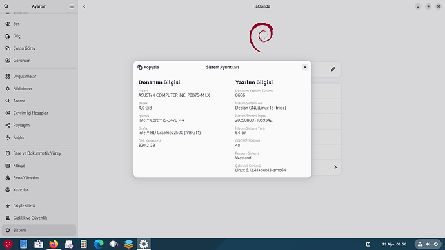Open the clipboard indicator in the panel
Screen dimensions: 445x250
coord(368,244)
